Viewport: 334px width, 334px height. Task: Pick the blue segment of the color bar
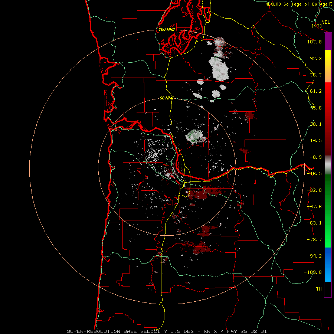[328, 265]
